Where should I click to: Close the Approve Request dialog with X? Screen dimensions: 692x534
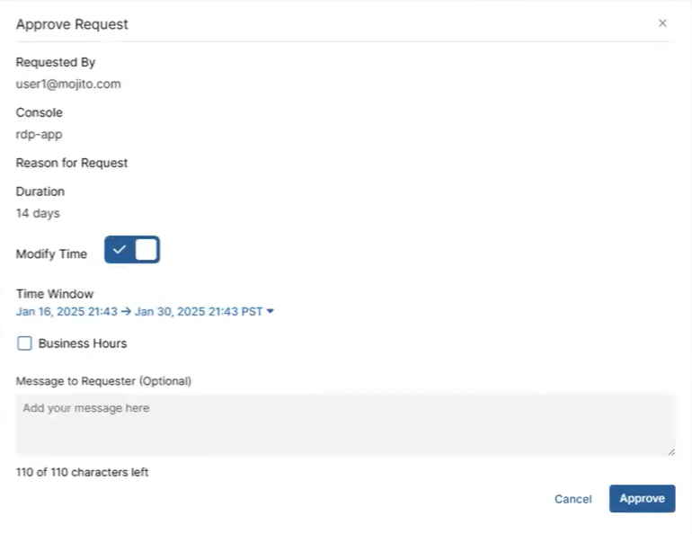tap(662, 23)
